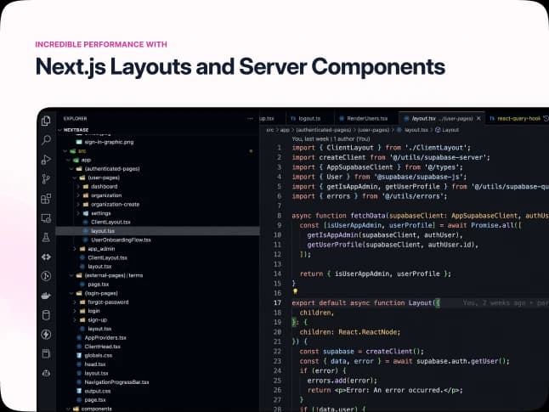Select the organization folder row
Screen dimensions: 549x412
click(158, 195)
